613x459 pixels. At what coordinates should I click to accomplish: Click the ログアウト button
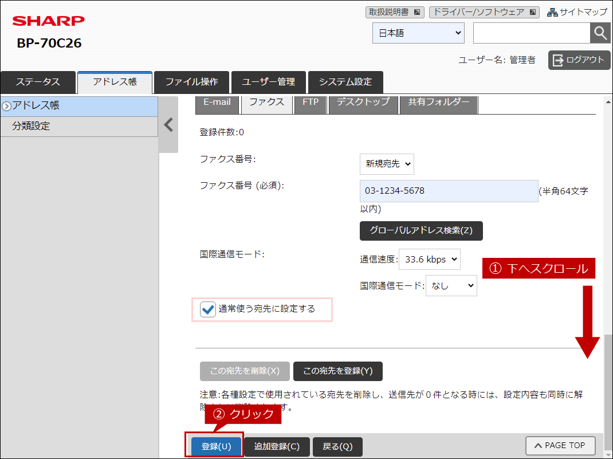coord(579,60)
